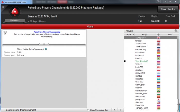Select player ToVo22
The width and height of the screenshot is (180, 112).
point(138,64)
